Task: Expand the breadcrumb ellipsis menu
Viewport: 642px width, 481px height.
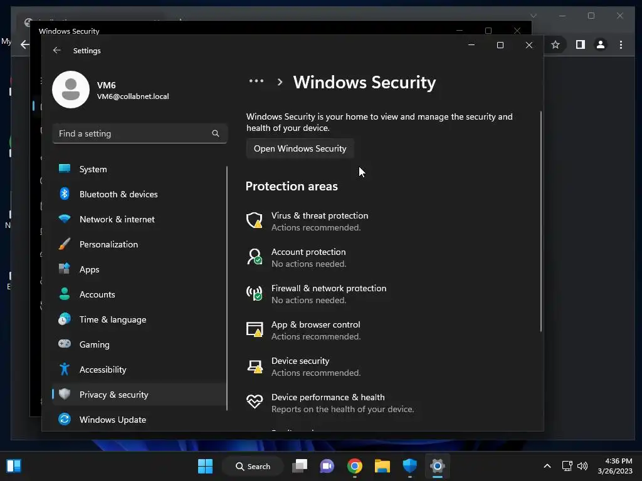Action: tap(256, 81)
